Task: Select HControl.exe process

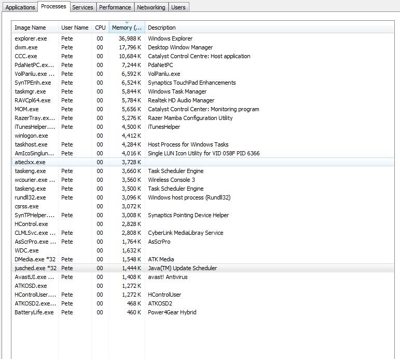Action: [x=203, y=224]
